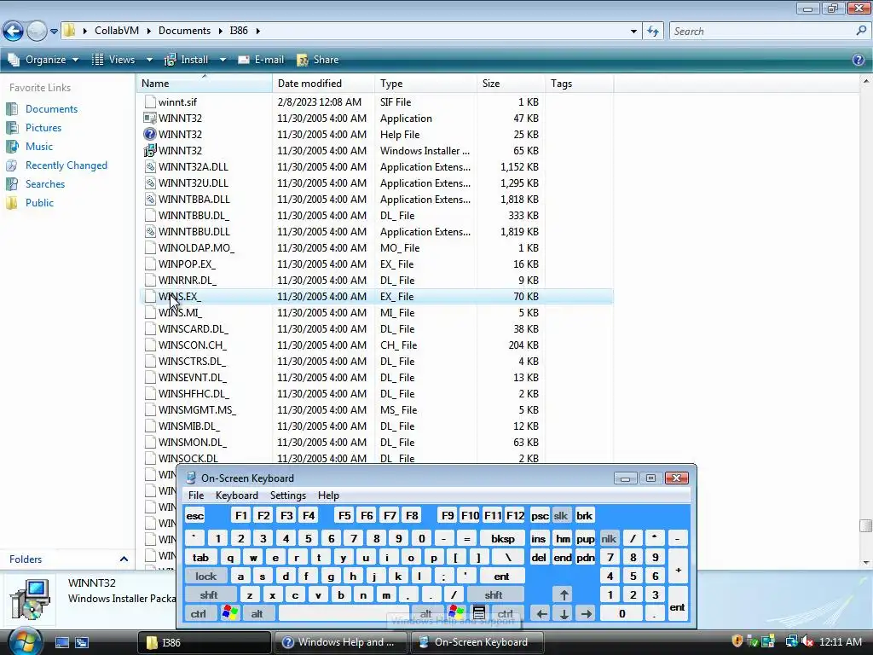The width and height of the screenshot is (873, 655).
Task: Click the bksp key
Action: coord(503,539)
